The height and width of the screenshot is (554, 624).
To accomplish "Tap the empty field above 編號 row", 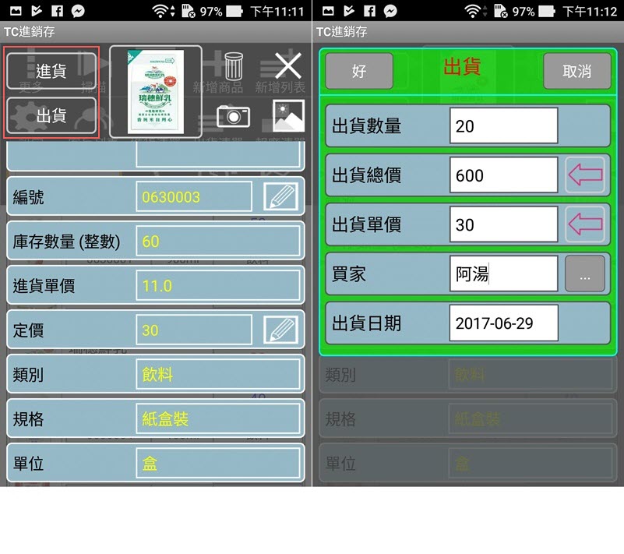I will point(217,154).
